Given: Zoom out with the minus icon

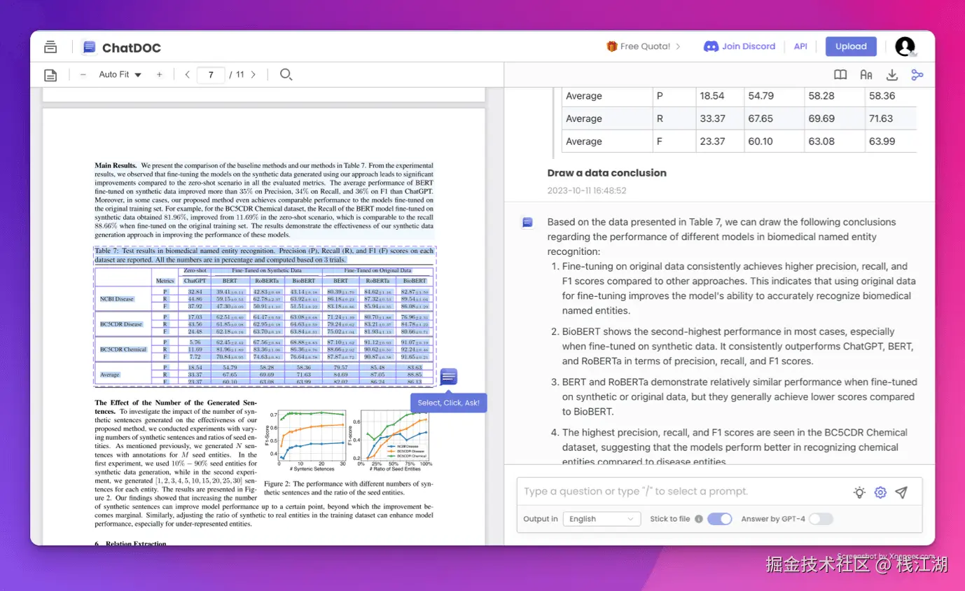Looking at the screenshot, I should click(x=83, y=74).
